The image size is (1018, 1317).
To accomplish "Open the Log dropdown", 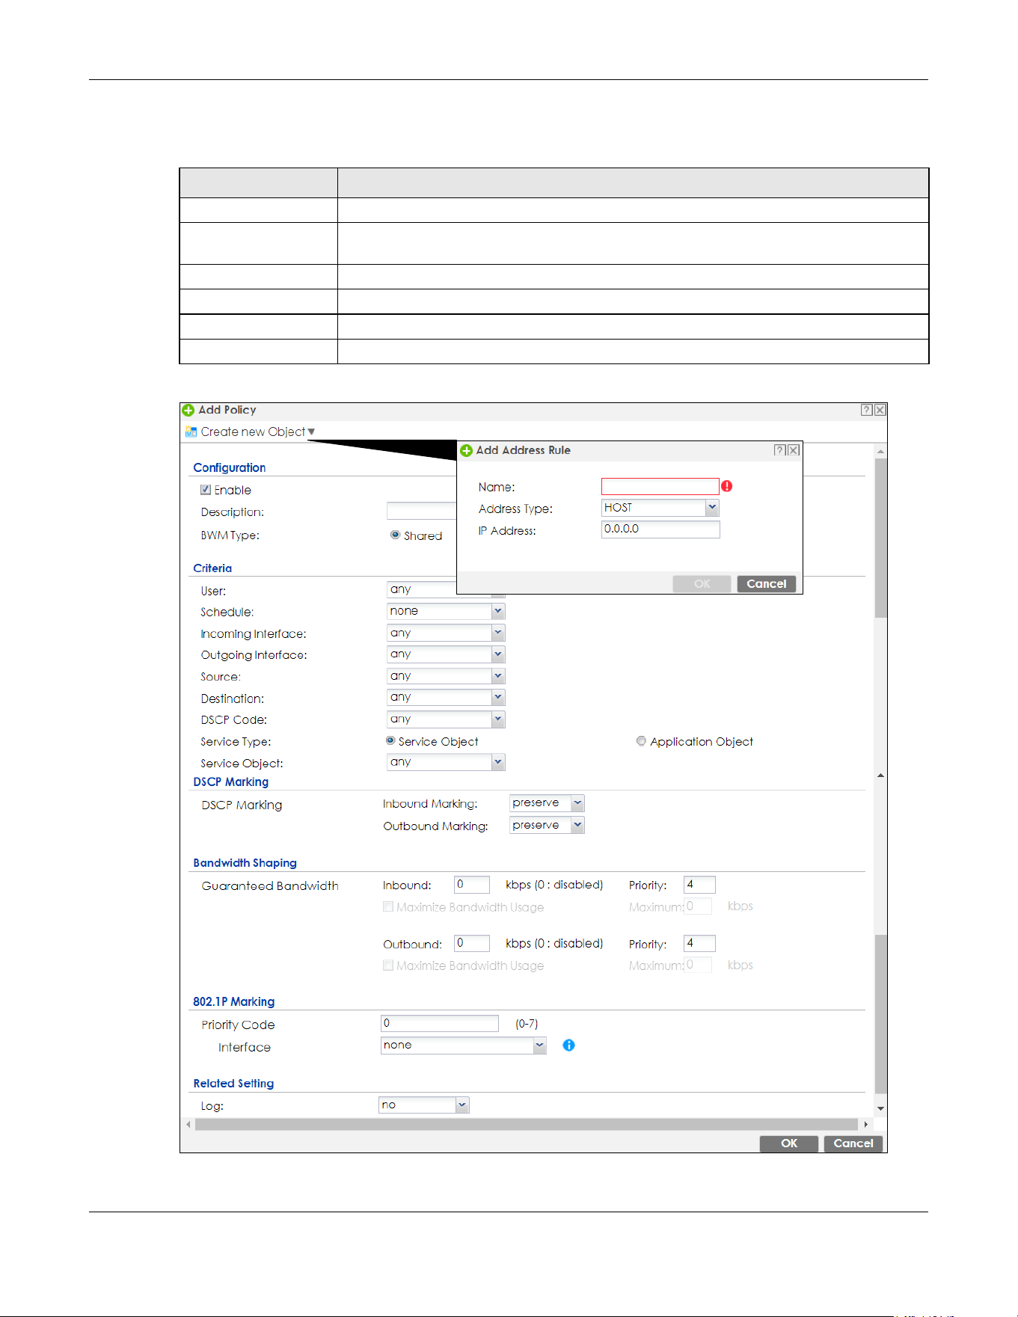I will (462, 1105).
